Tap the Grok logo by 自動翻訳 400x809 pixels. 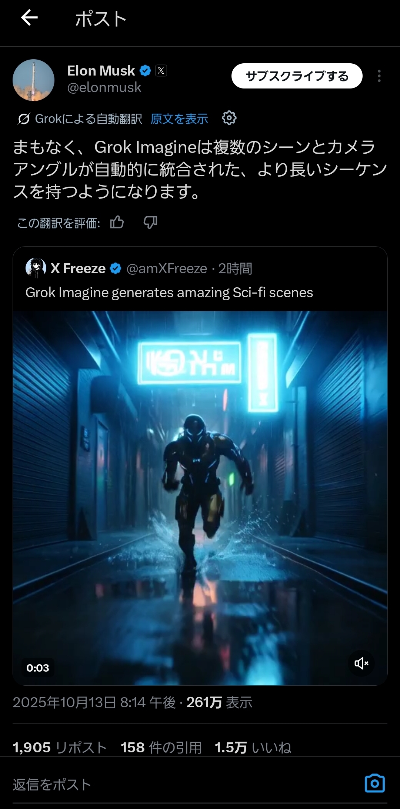[24, 119]
